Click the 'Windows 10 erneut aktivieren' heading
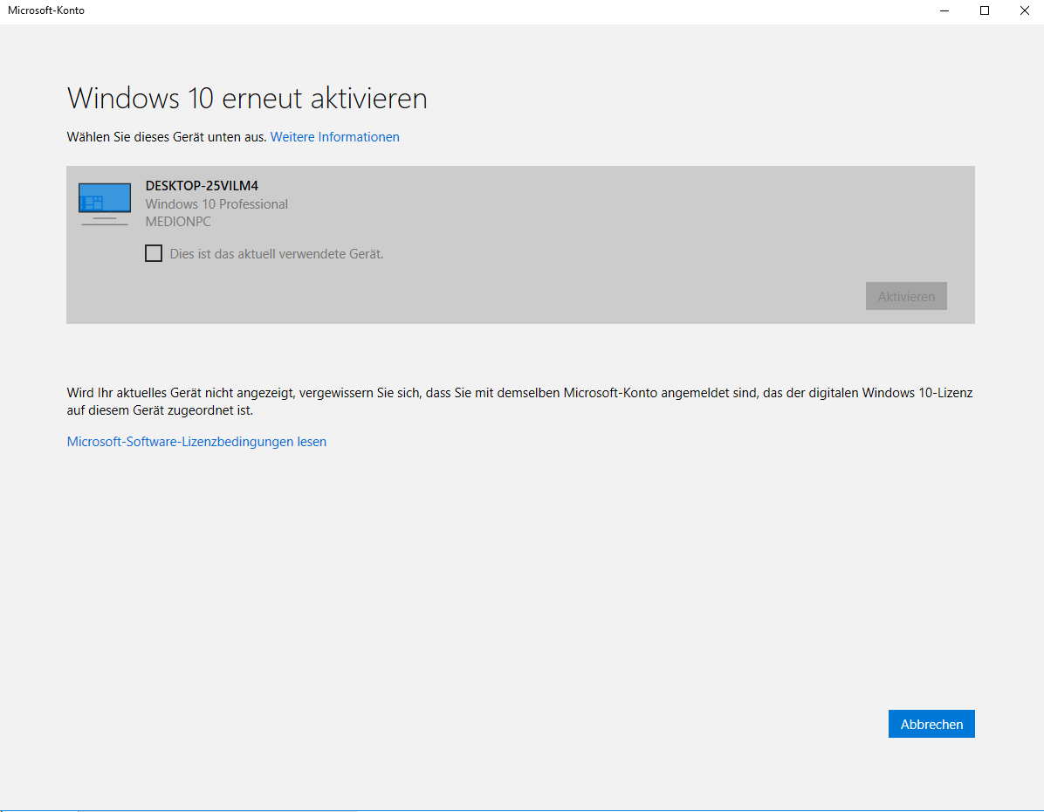Image resolution: width=1044 pixels, height=812 pixels. click(247, 99)
